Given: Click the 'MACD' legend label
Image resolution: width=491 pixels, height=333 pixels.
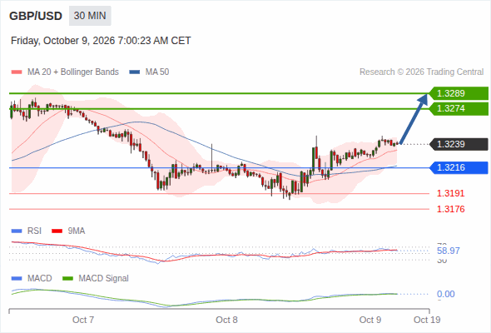Looking at the screenshot, I should pos(40,279).
